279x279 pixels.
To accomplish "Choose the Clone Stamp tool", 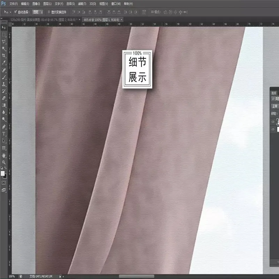I will [x=4, y=84].
